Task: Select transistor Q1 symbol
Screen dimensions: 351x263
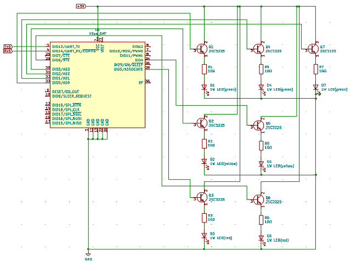Action: pos(202,50)
